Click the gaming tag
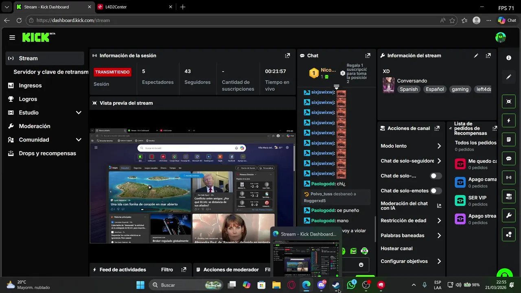 coord(460,89)
